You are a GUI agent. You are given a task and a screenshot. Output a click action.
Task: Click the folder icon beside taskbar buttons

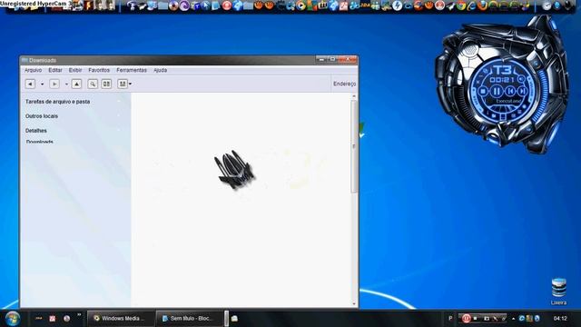[x=234, y=319]
